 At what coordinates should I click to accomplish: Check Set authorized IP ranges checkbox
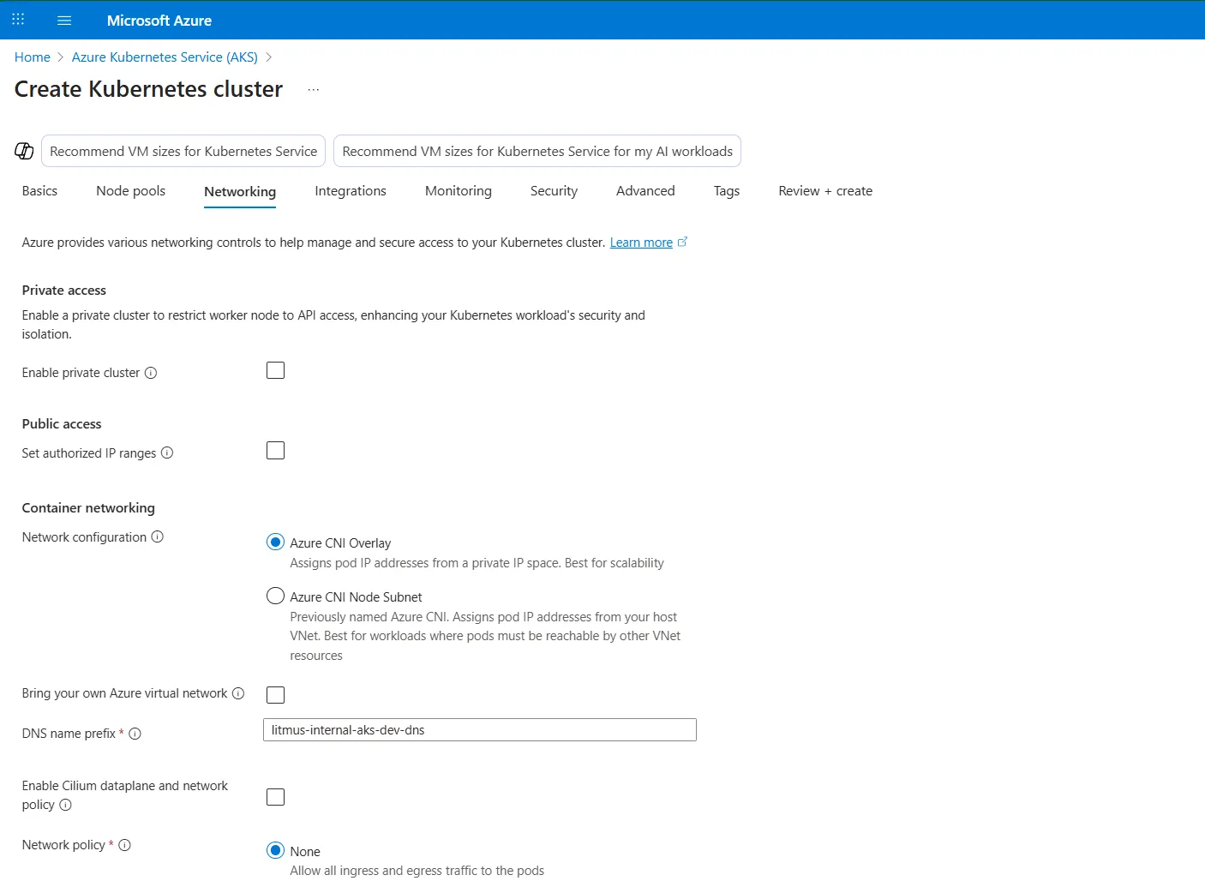[x=275, y=451]
